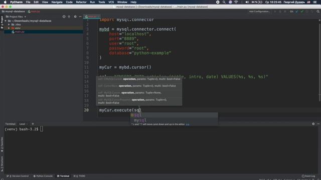Open the VCS menu
This screenshot has height=180, width=321.
point(111,2)
